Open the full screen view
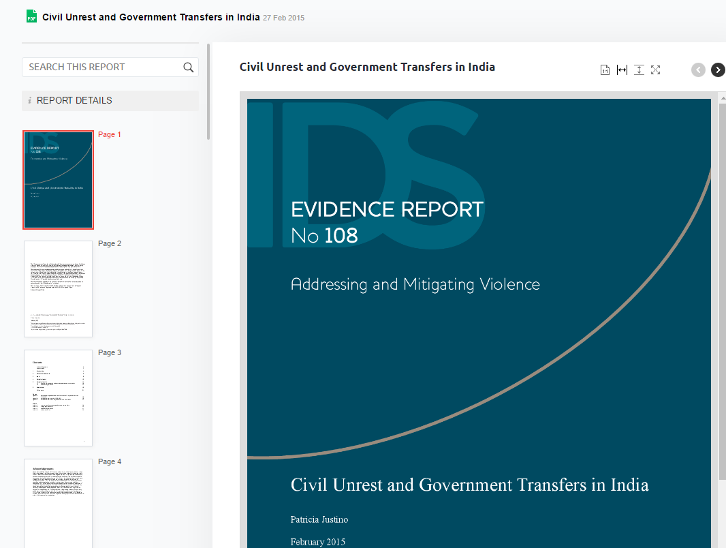Image resolution: width=726 pixels, height=548 pixels. tap(656, 70)
